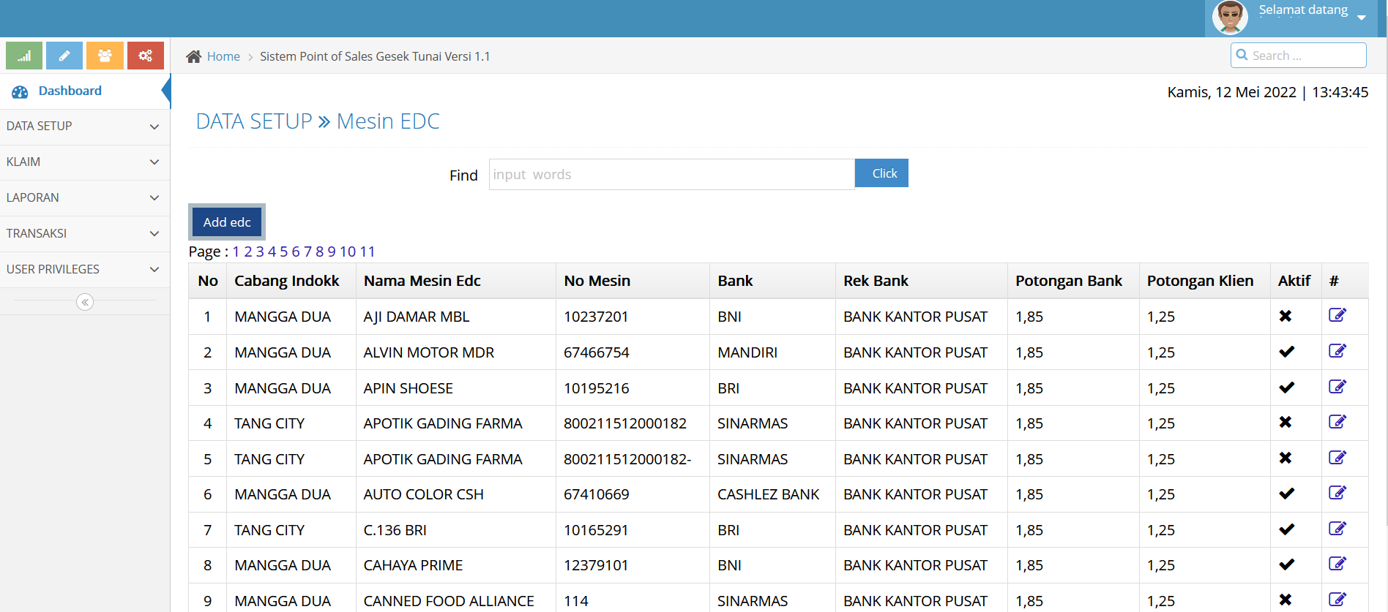Click the Add edc button

[227, 222]
